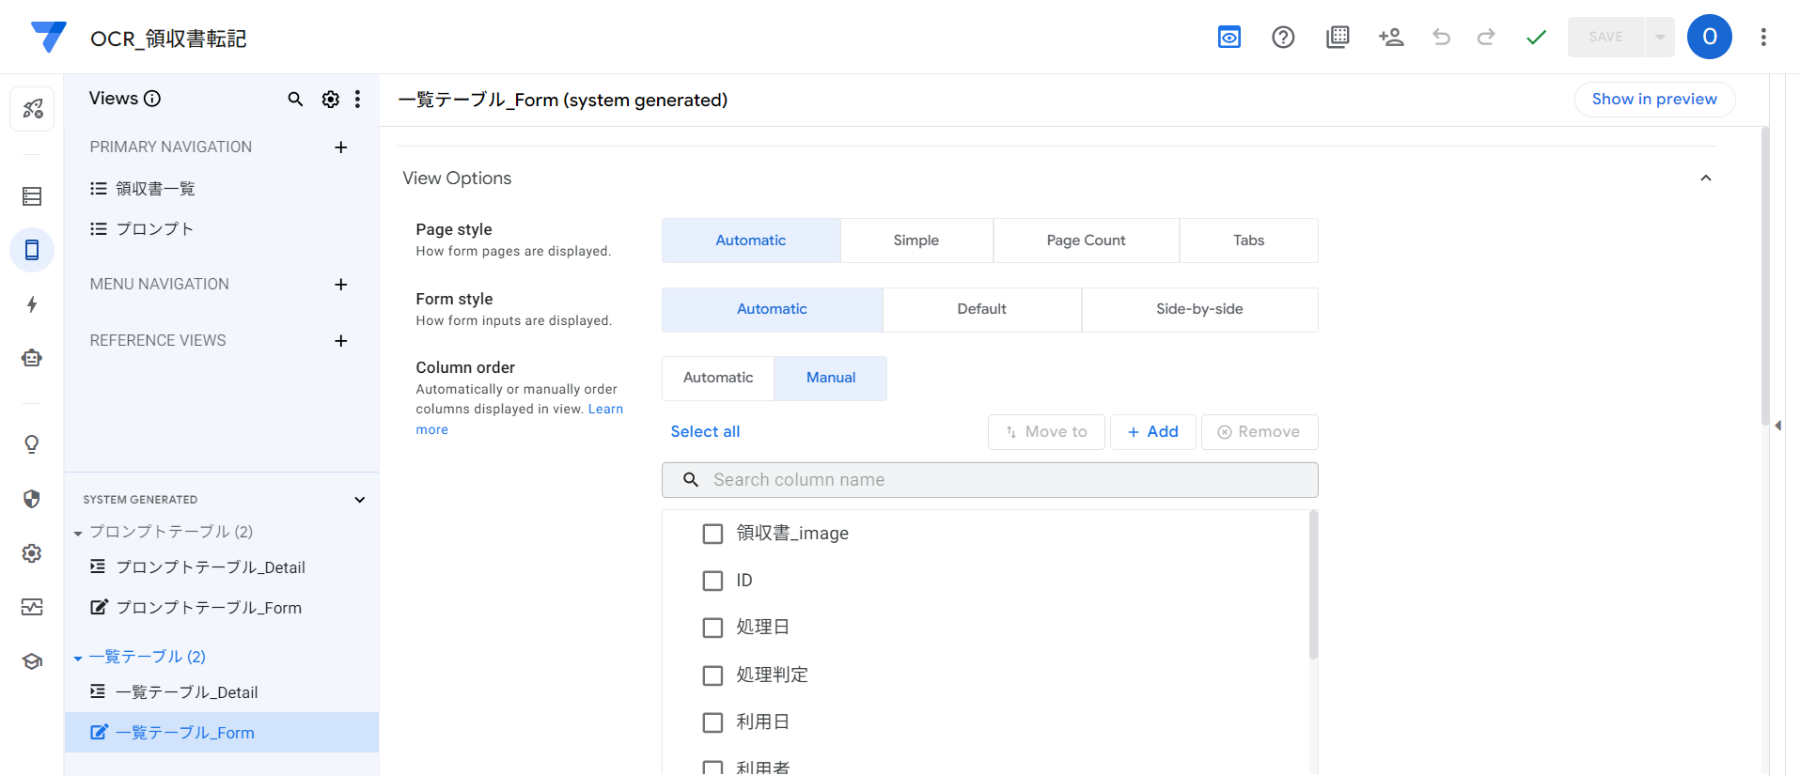The width and height of the screenshot is (1800, 776).
Task: Open the Actions lightning bolt icon
Action: tap(32, 304)
